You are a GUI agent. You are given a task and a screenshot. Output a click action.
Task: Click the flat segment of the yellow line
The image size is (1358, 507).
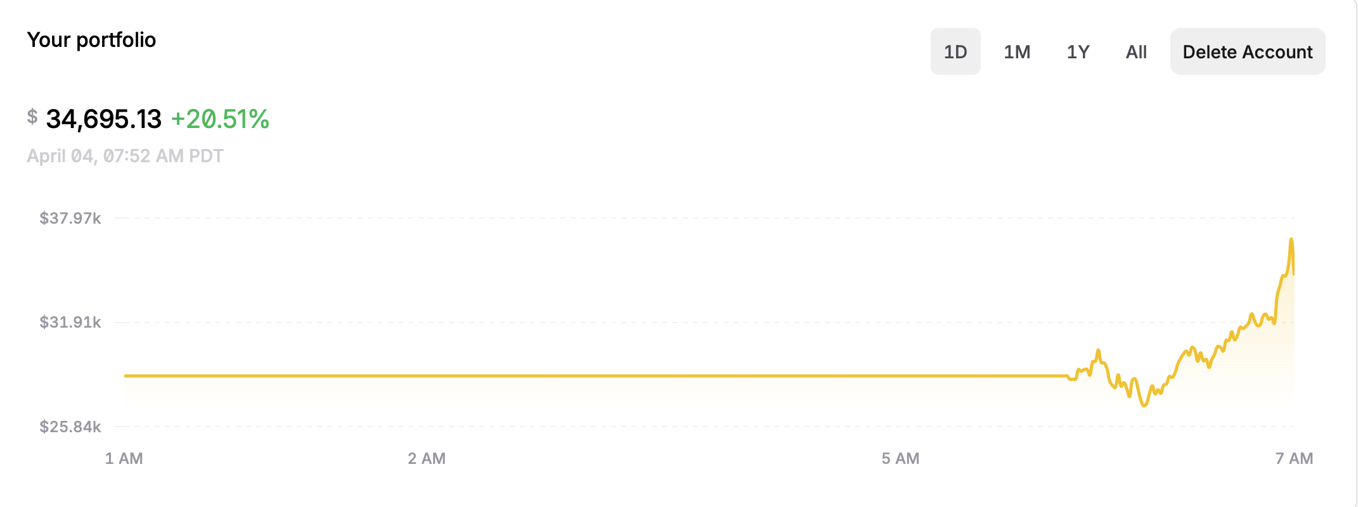pos(596,376)
